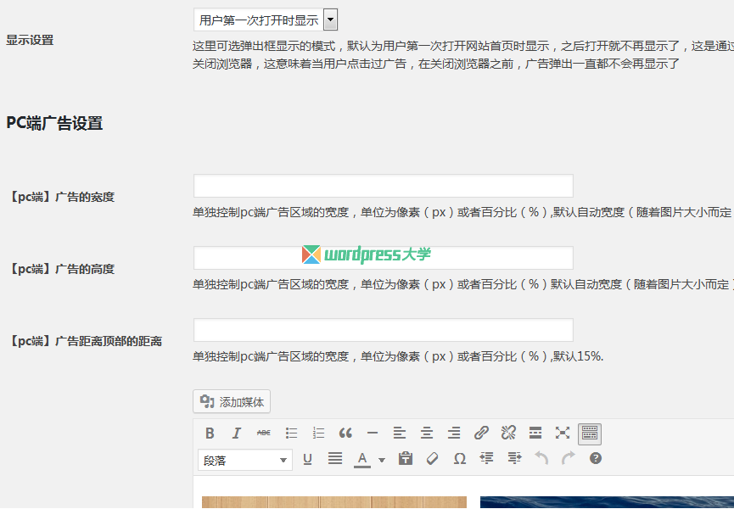This screenshot has width=734, height=509.
Task: Focus the 【pc端】广告距离顶部的距离 input field
Action: tap(384, 330)
